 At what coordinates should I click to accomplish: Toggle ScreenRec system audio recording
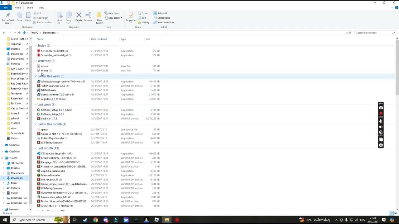[381, 127]
